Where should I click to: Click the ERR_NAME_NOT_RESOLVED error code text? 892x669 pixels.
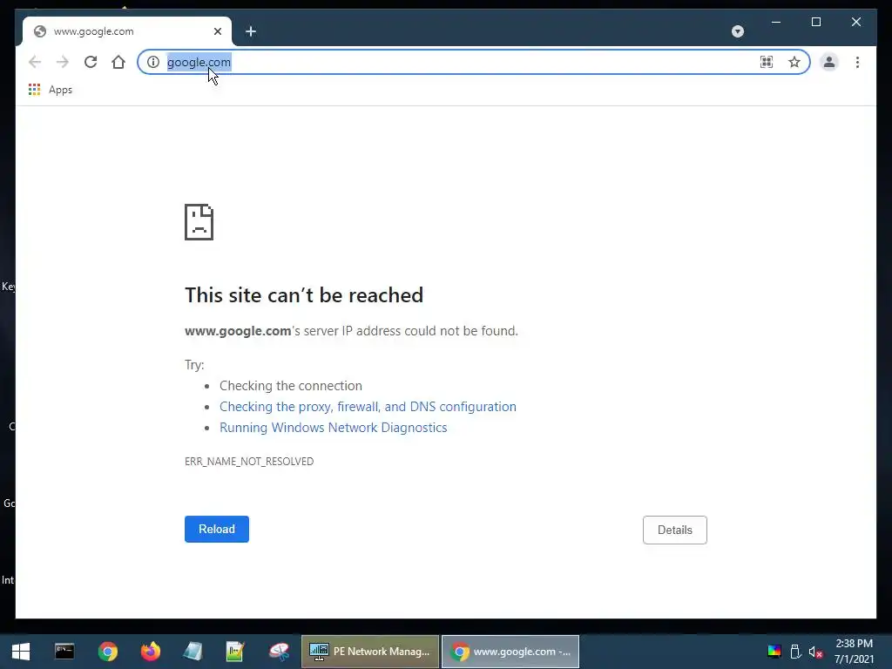[x=249, y=462]
